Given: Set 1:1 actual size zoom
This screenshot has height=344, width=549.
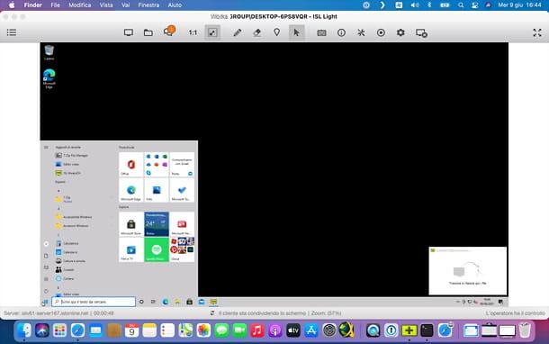Looking at the screenshot, I should [193, 32].
